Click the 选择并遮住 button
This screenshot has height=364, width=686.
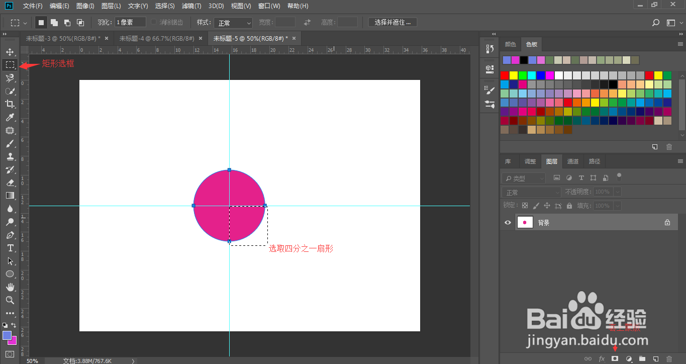click(x=393, y=23)
